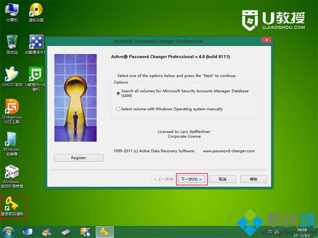Click the Register button
This screenshot has width=318, height=238.
(78, 157)
